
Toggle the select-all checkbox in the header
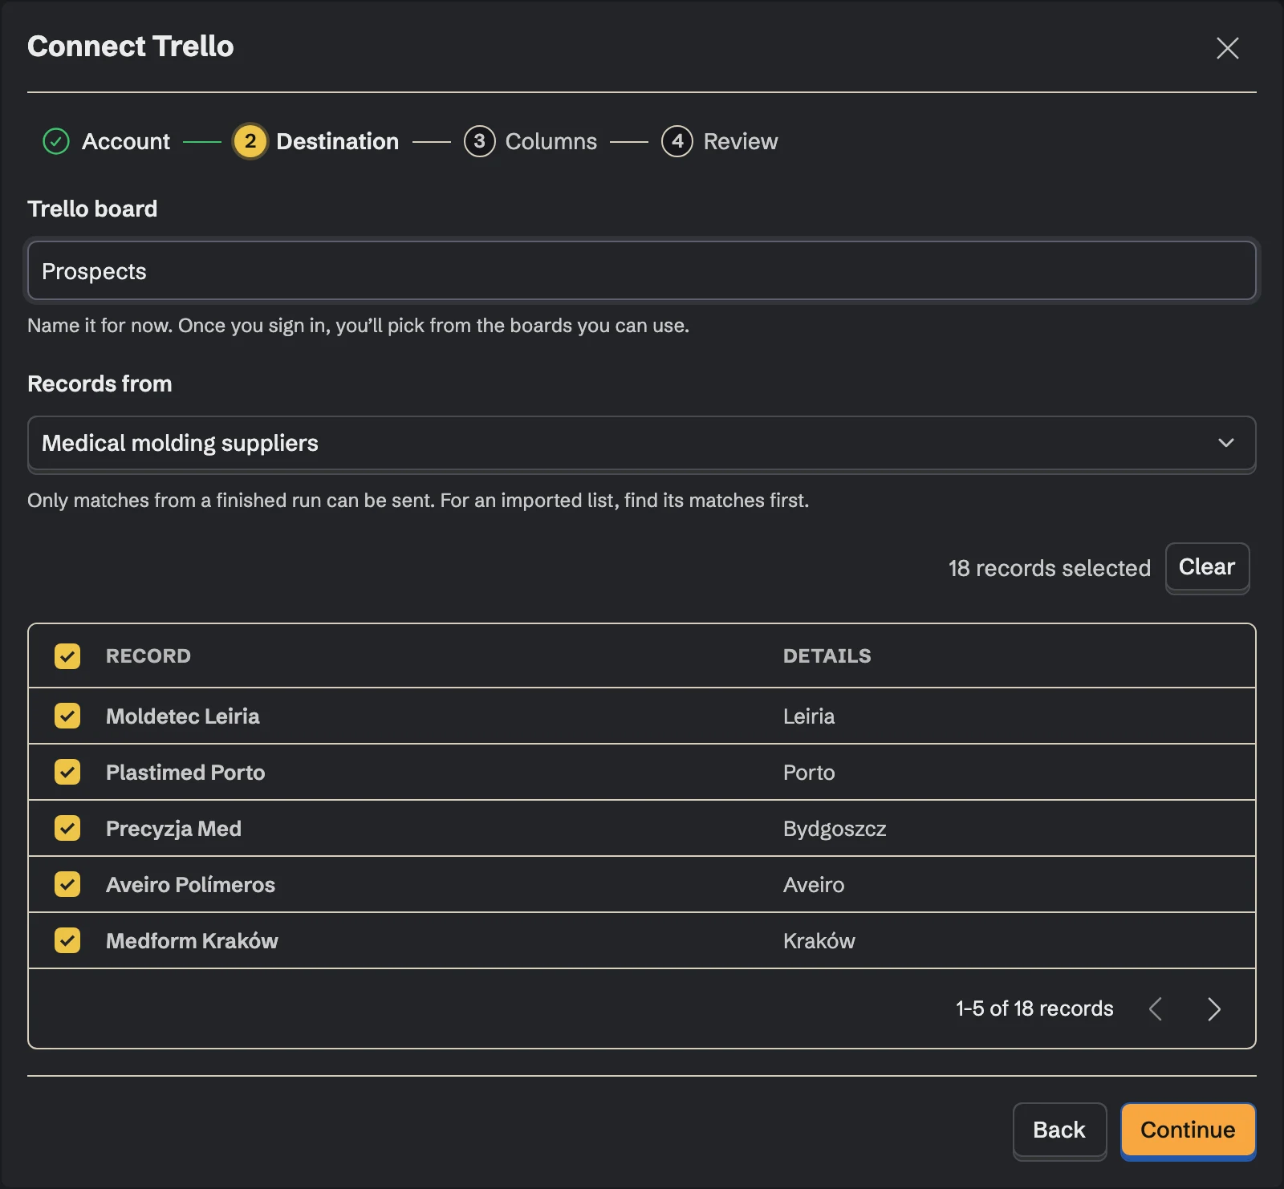[x=67, y=655]
